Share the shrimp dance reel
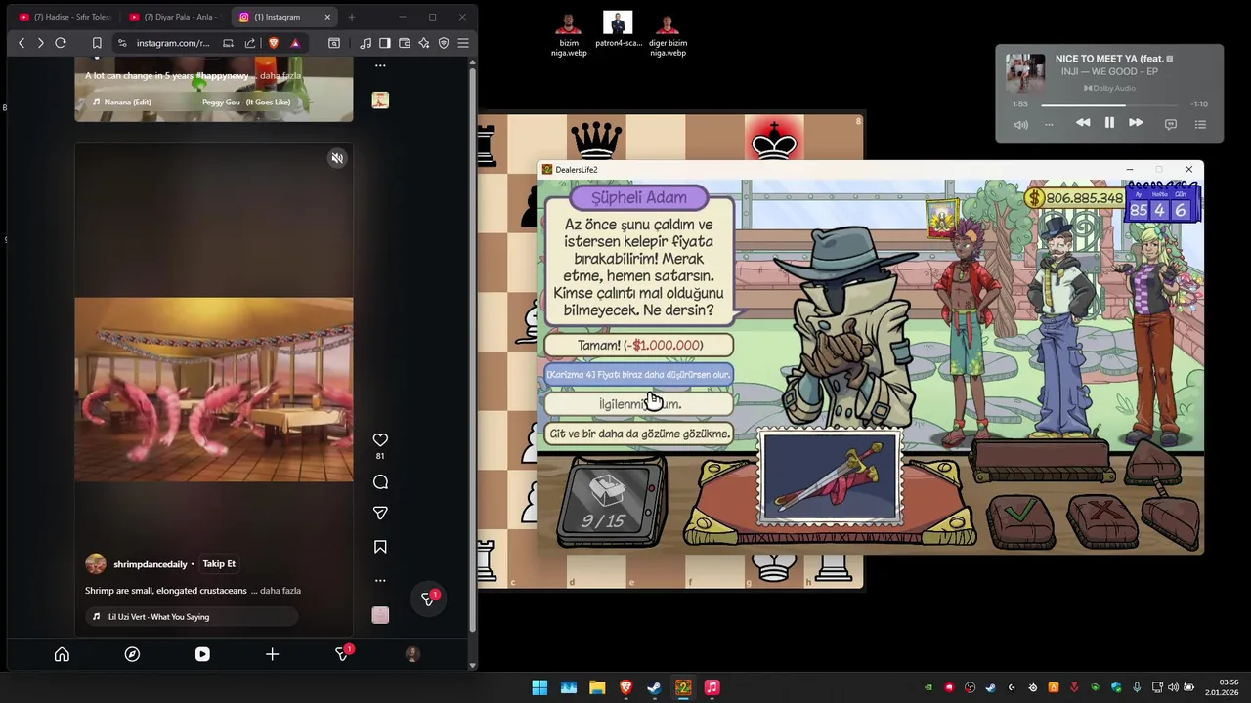Image resolution: width=1251 pixels, height=703 pixels. tap(380, 513)
